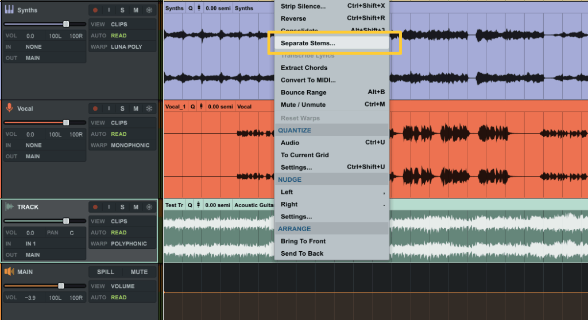Open Nudge Left submenu
This screenshot has width=588, height=320.
pos(331,192)
